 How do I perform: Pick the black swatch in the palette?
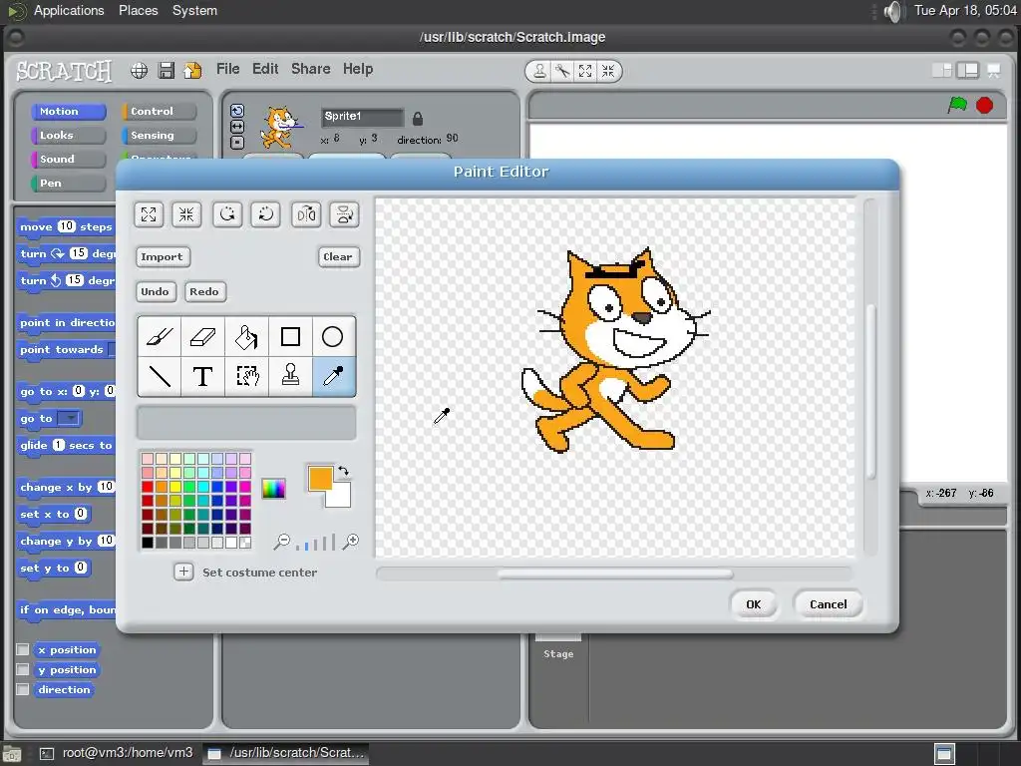148,542
